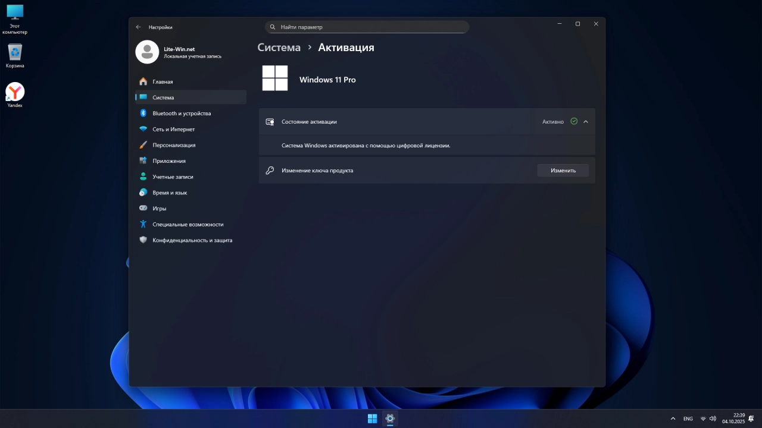762x428 pixels.
Task: Open Игры settings
Action: [190, 208]
